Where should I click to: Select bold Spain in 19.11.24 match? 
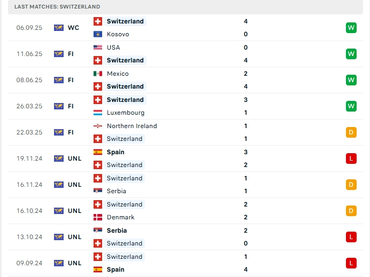[x=115, y=152]
